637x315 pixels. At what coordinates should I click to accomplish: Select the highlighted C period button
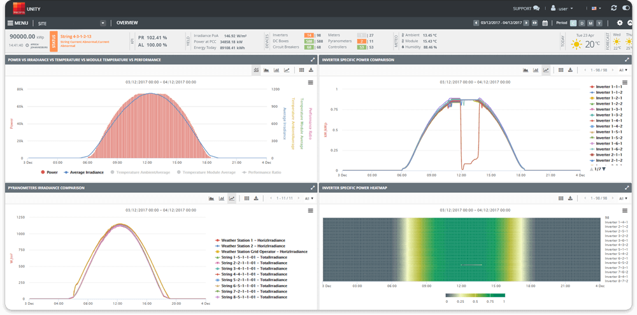tap(573, 23)
